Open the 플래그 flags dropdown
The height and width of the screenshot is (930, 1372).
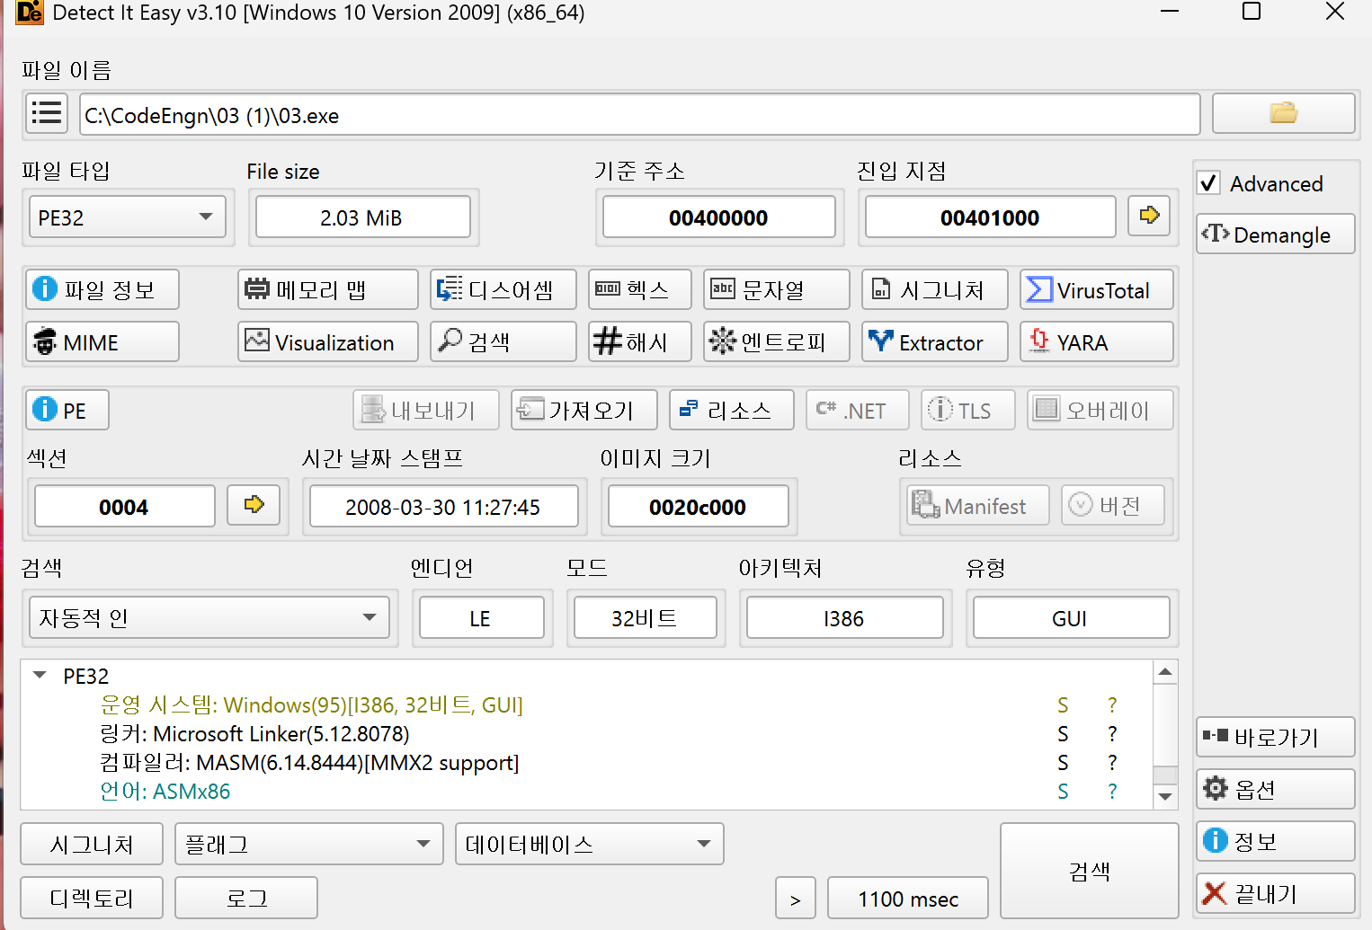[x=309, y=844]
